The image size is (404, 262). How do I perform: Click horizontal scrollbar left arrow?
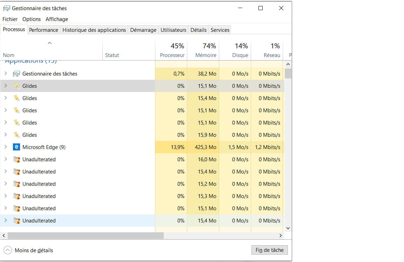tap(4, 235)
